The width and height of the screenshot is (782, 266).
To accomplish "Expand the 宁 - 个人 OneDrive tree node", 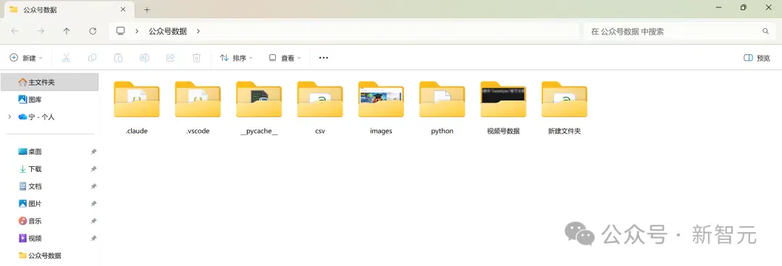I will [9, 116].
